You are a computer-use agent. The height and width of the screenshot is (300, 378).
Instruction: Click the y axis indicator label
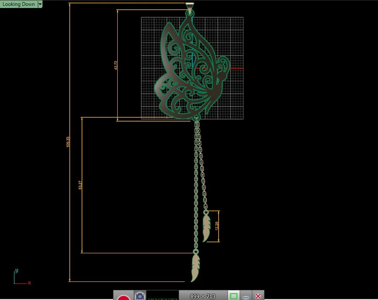(17, 271)
